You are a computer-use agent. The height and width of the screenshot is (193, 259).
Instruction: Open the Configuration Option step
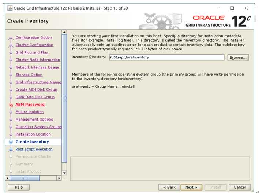[34, 38]
